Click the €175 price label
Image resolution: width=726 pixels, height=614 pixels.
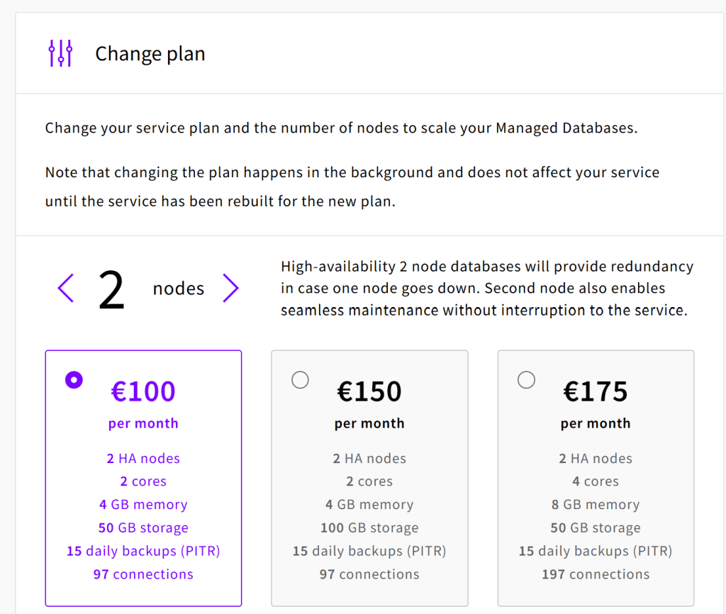[596, 391]
